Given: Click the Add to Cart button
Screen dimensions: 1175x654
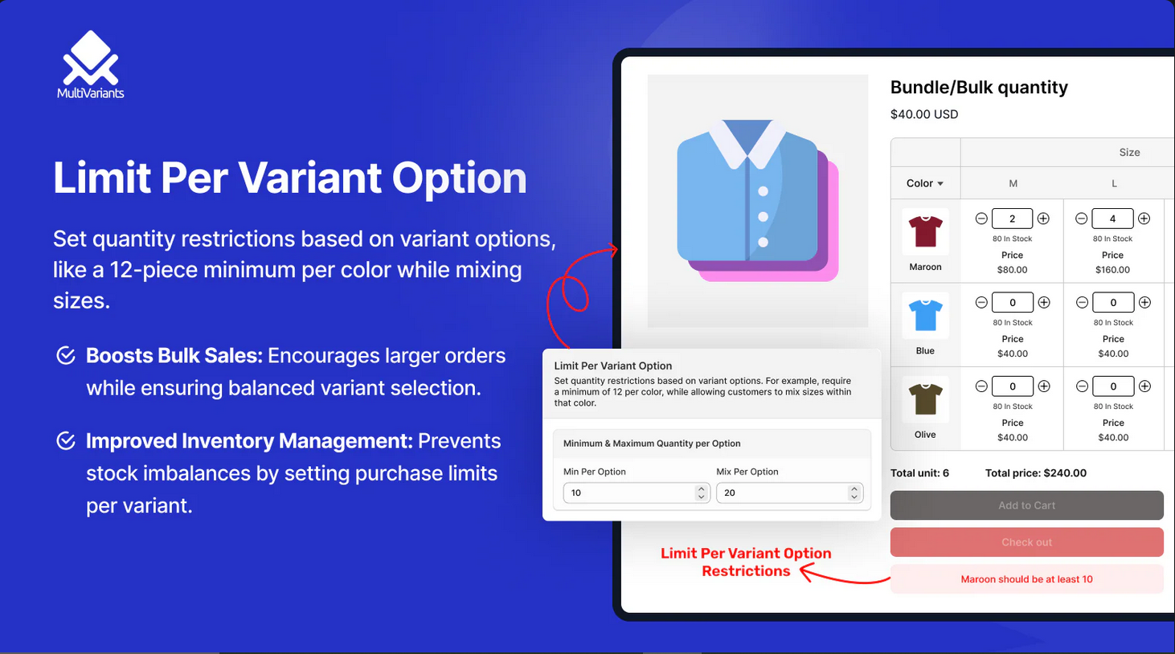Looking at the screenshot, I should pyautogui.click(x=1027, y=505).
